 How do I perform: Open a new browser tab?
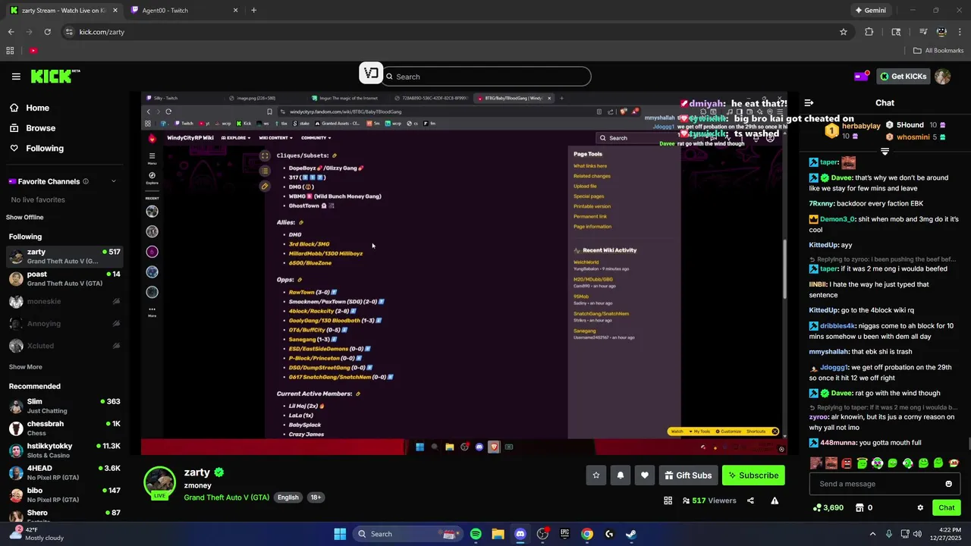[253, 10]
